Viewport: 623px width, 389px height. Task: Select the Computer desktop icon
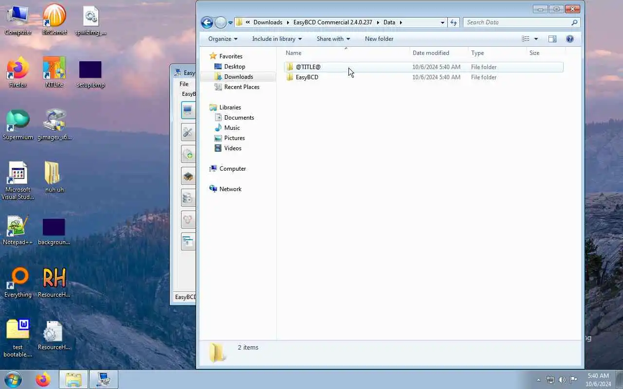pyautogui.click(x=18, y=20)
